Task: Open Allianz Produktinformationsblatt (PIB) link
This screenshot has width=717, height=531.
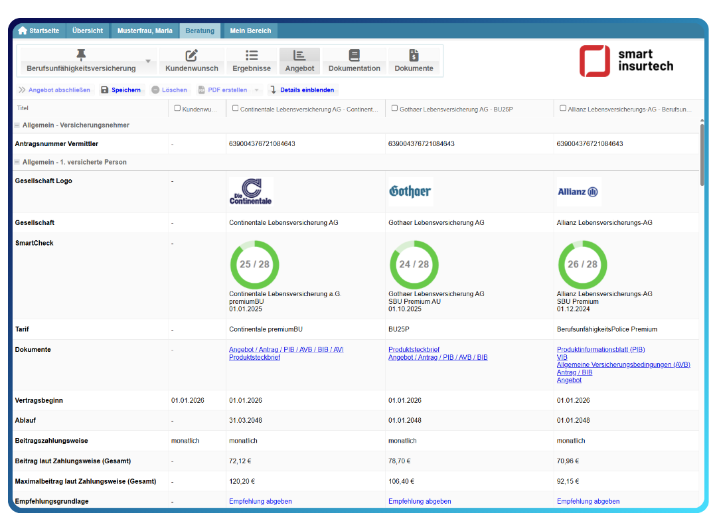Action: (x=601, y=350)
